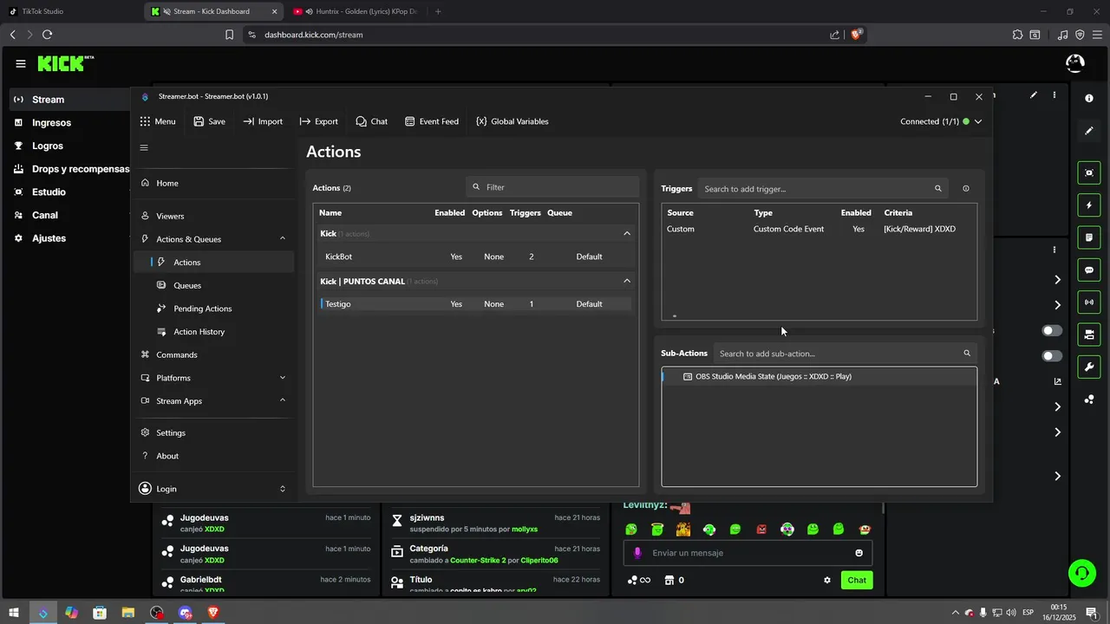Collapse the Stream Apps section
This screenshot has height=624, width=1110.
coord(283,400)
